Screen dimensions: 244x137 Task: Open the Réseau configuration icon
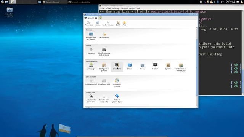click(x=142, y=66)
